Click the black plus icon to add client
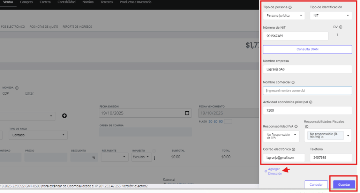This screenshot has height=193, width=360. [x=65, y=116]
